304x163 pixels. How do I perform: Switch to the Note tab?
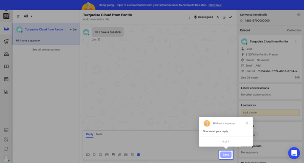(x=99, y=134)
